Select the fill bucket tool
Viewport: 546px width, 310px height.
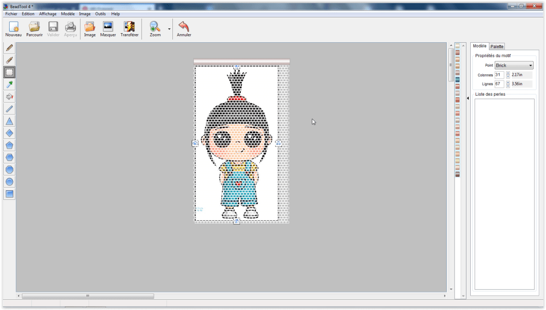(x=9, y=97)
